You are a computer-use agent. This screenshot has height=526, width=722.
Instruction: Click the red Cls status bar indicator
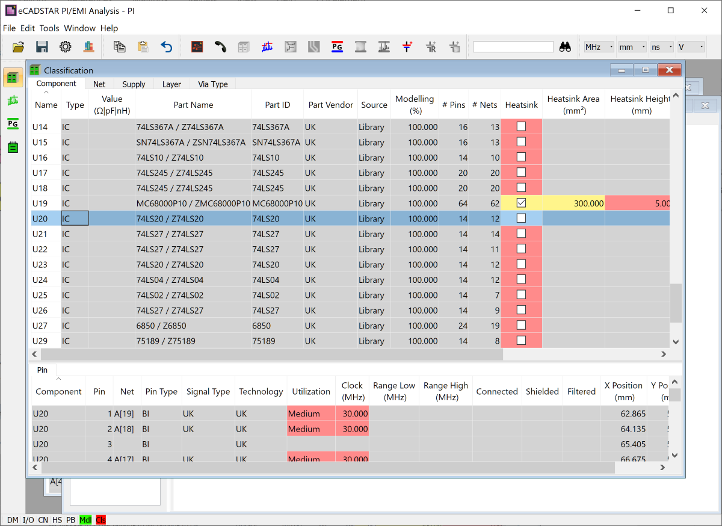pyautogui.click(x=100, y=520)
